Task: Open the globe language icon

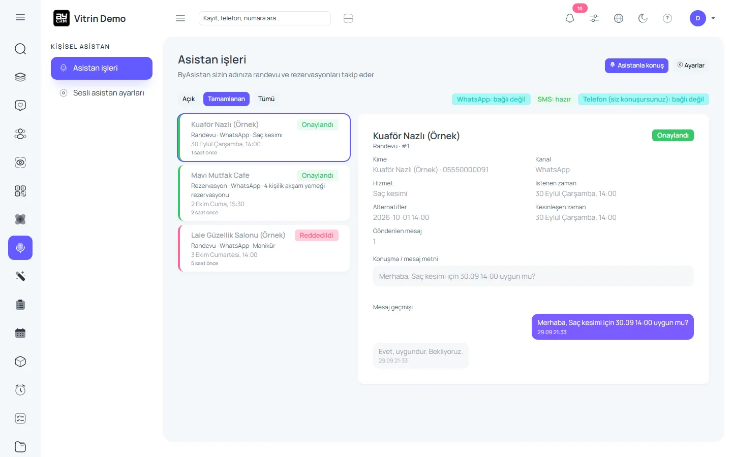Action: 619,18
